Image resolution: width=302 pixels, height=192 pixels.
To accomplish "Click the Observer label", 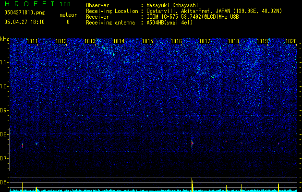I will coord(97,5).
